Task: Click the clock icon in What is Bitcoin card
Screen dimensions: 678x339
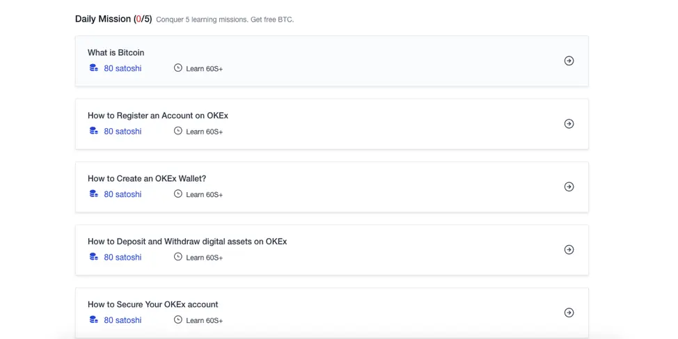Action: 178,68
